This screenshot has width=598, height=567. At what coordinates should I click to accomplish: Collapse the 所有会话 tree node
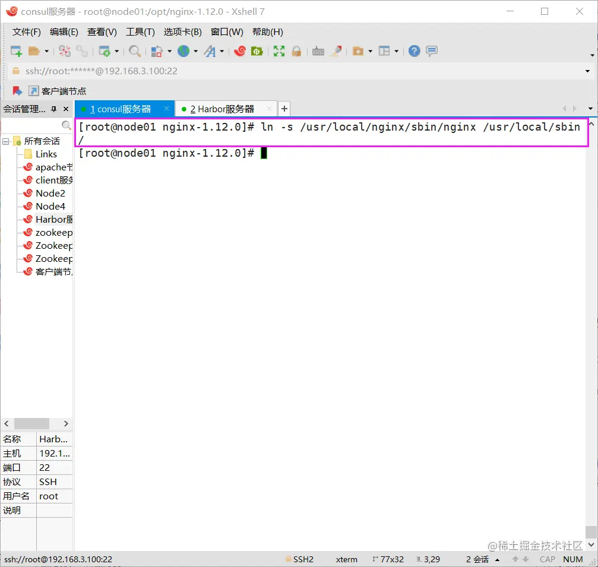6,141
